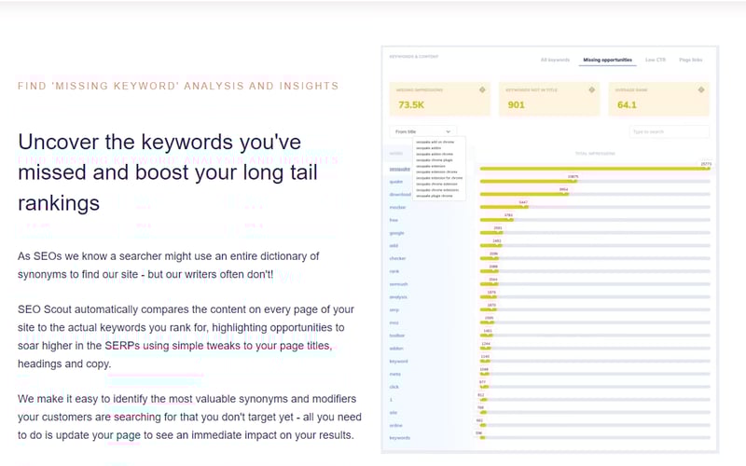The height and width of the screenshot is (466, 746).
Task: Click the 'Find Missing Keyword Analysis and Insights' caption
Action: (x=178, y=86)
